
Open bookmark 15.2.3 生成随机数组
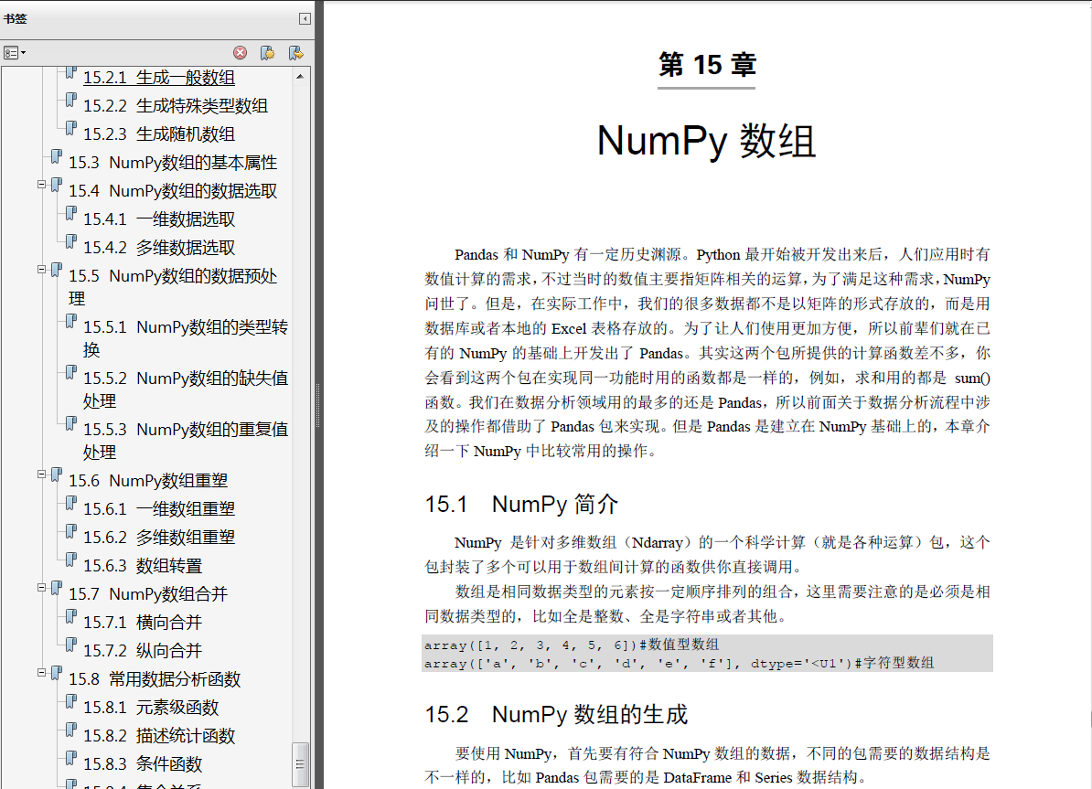click(159, 134)
